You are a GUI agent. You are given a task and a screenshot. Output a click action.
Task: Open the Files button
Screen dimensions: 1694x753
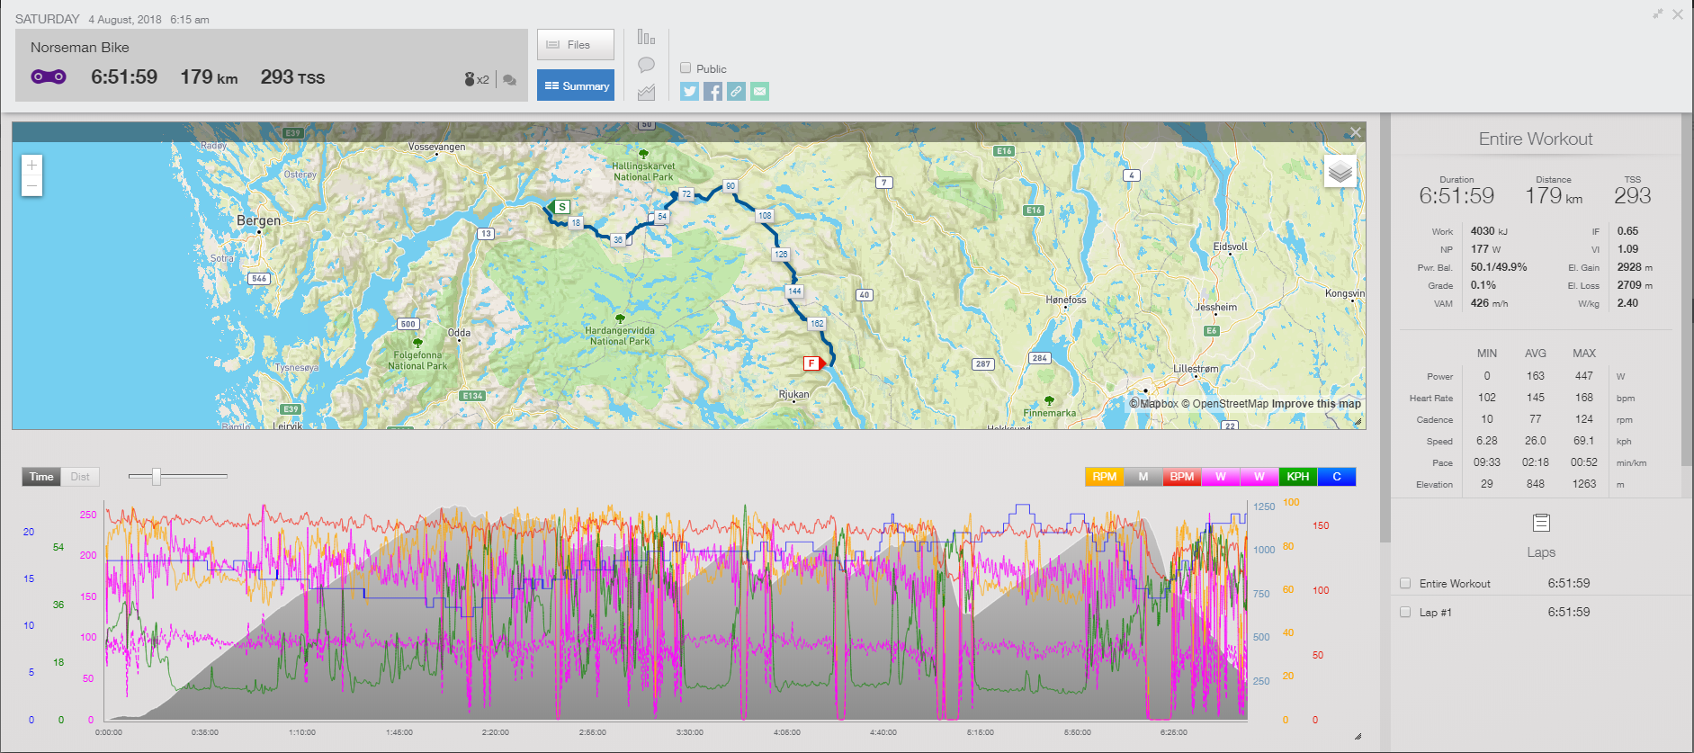click(576, 45)
